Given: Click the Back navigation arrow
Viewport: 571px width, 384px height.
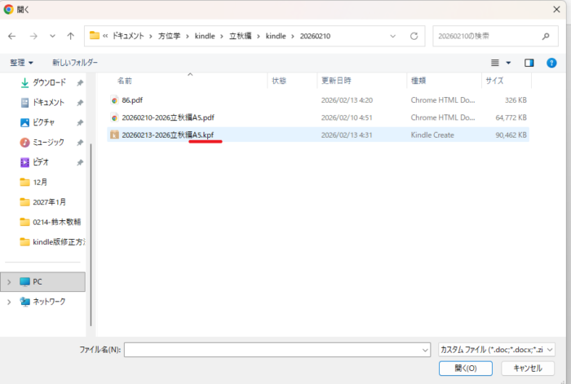Looking at the screenshot, I should (11, 36).
